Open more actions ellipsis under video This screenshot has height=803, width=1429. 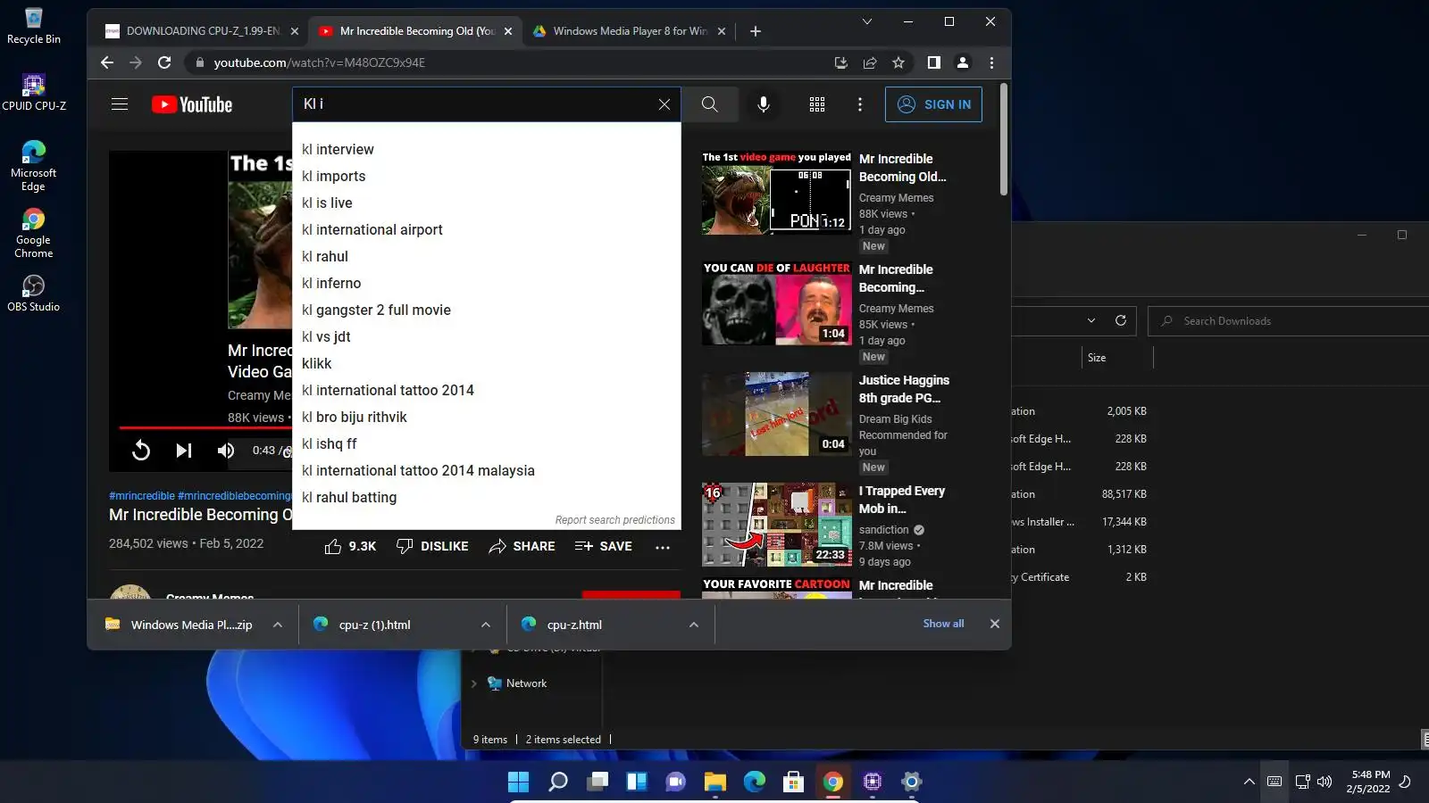tap(663, 547)
